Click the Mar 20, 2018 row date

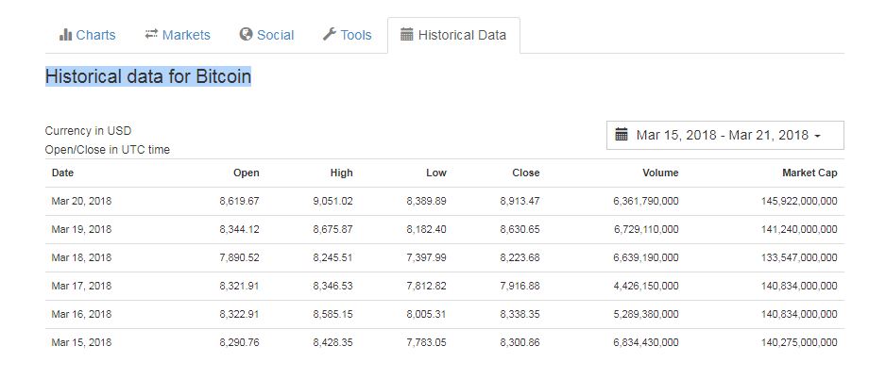pyautogui.click(x=81, y=201)
